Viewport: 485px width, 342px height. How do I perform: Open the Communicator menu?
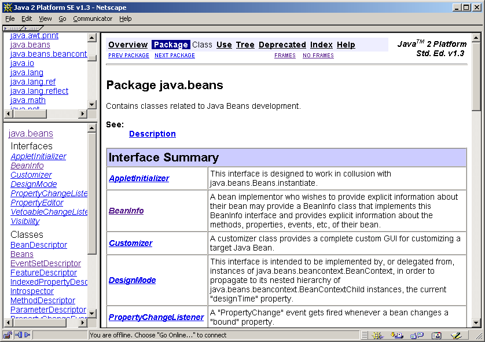pos(93,19)
